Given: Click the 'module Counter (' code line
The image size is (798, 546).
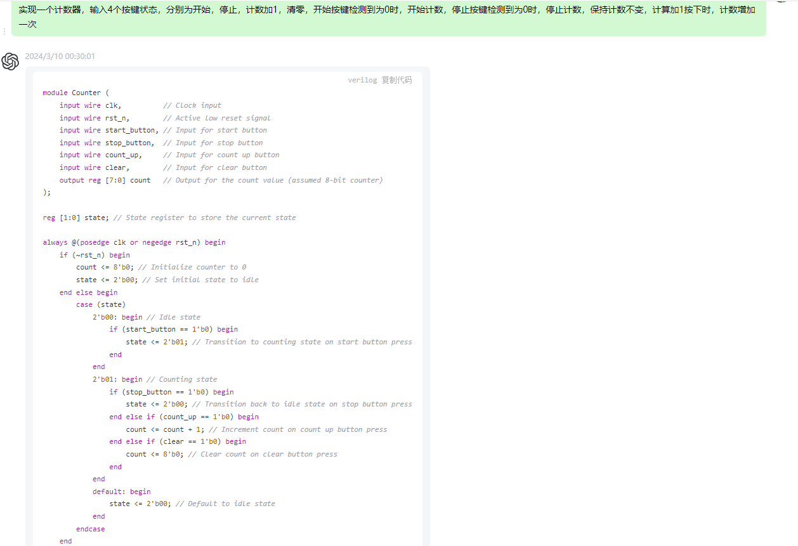Looking at the screenshot, I should click(76, 93).
